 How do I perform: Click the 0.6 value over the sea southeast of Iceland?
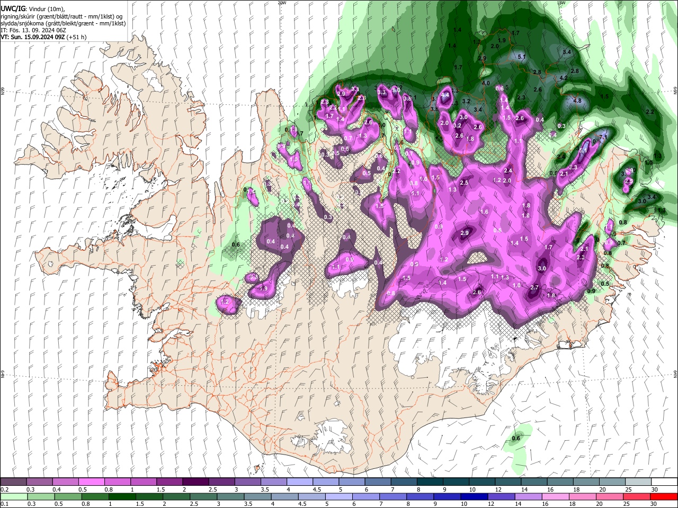tap(516, 438)
